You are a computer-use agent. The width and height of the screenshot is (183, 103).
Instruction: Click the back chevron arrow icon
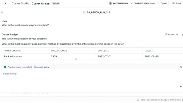(x=6, y=3)
